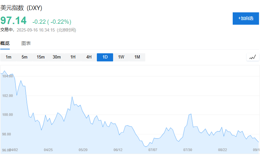The height and width of the screenshot is (155, 260).
Task: Click the 97.14 current price
Action: pos(13,20)
